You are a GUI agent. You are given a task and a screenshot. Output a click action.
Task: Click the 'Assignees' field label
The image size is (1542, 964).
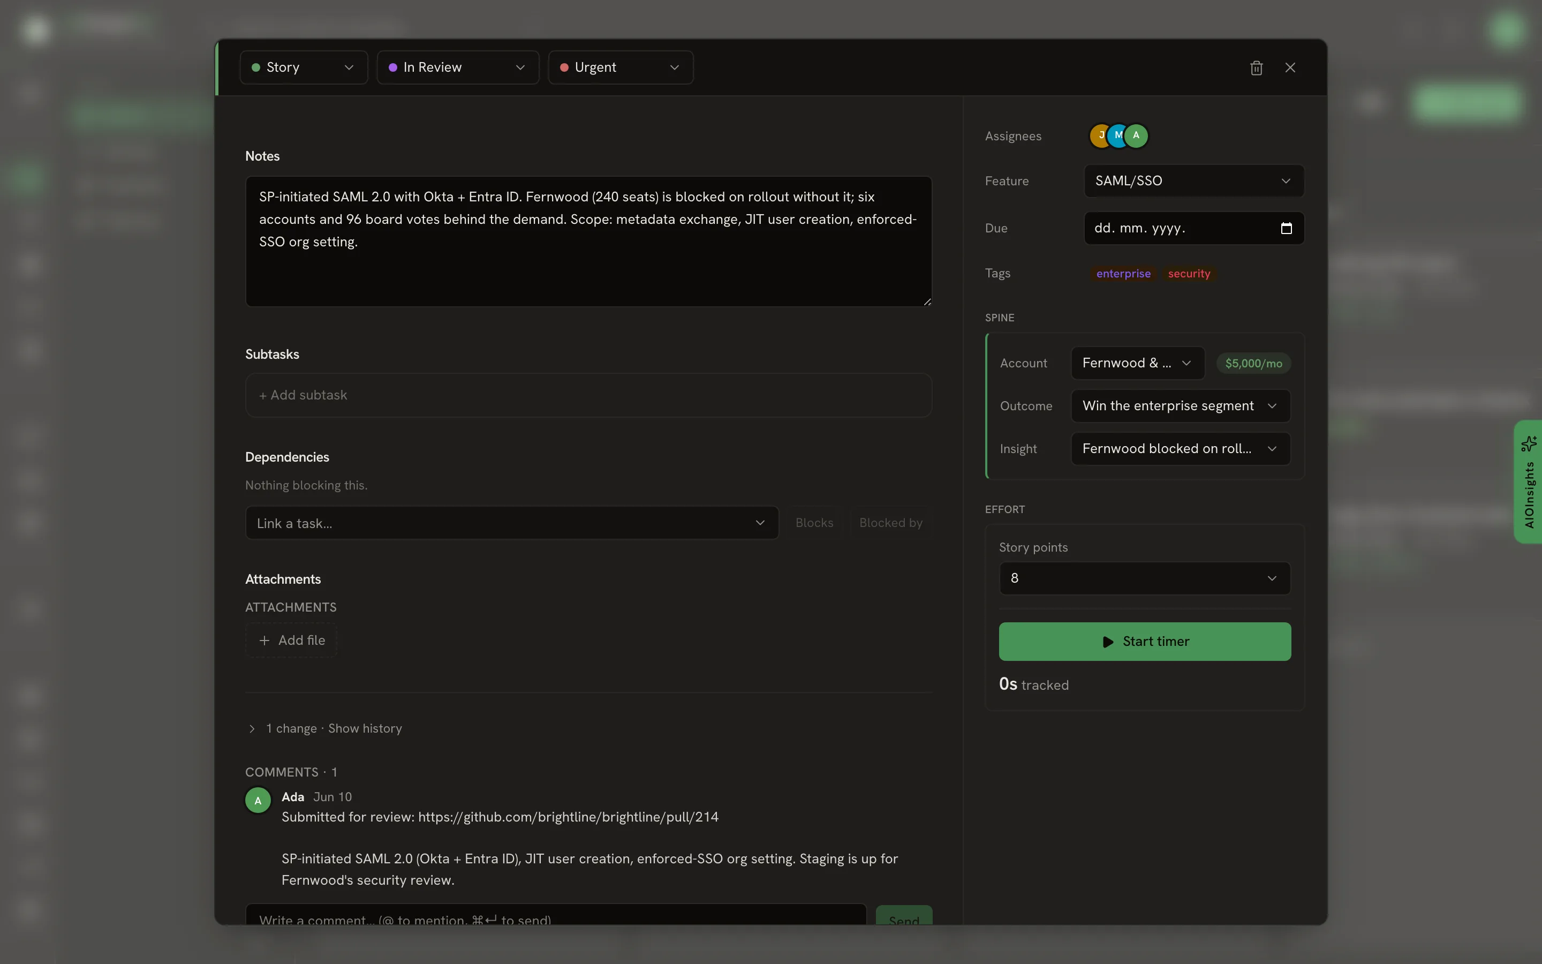(x=1013, y=136)
